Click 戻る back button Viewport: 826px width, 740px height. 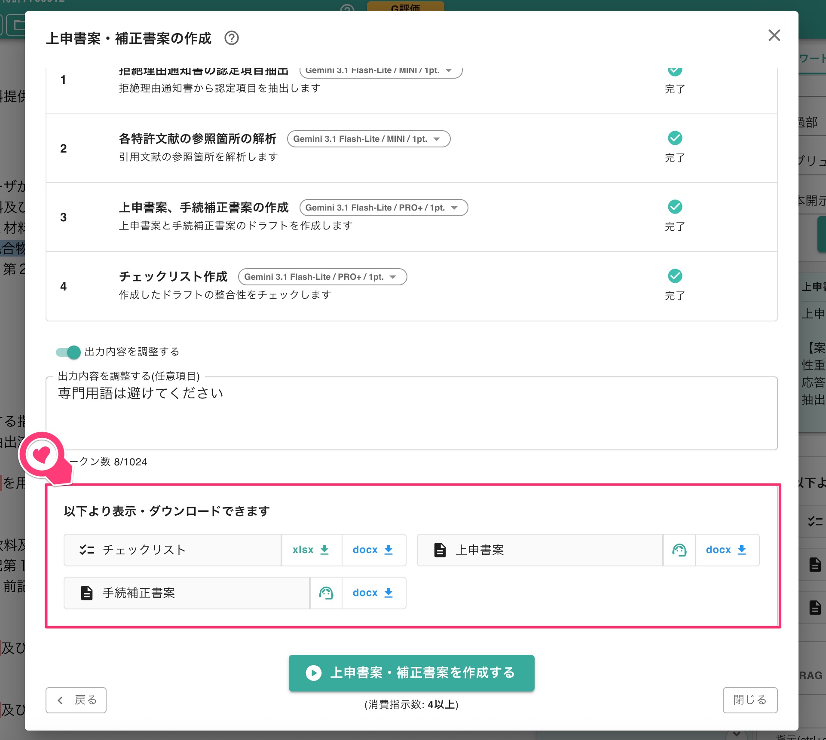(76, 700)
